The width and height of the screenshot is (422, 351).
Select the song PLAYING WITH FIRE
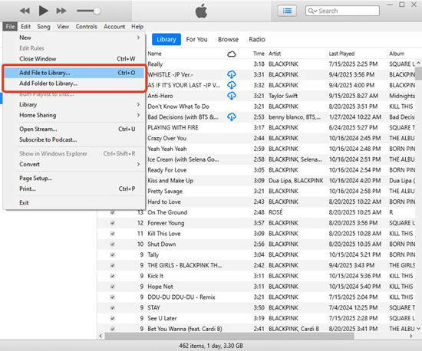(173, 128)
